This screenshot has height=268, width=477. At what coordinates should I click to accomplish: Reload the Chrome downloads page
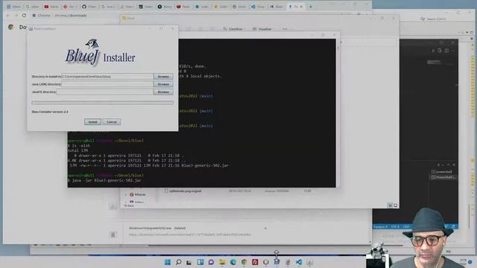(x=24, y=15)
